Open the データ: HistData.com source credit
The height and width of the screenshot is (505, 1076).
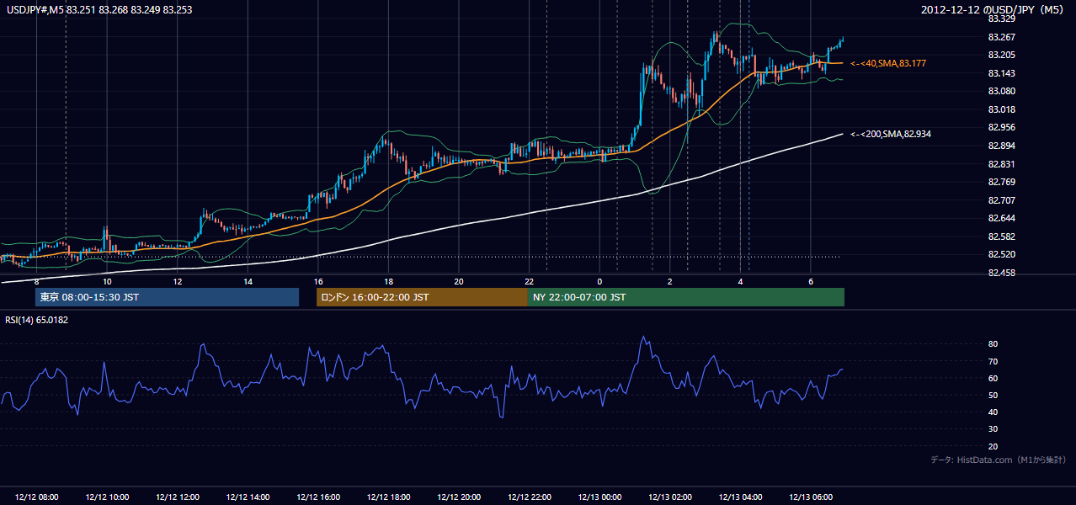point(998,460)
